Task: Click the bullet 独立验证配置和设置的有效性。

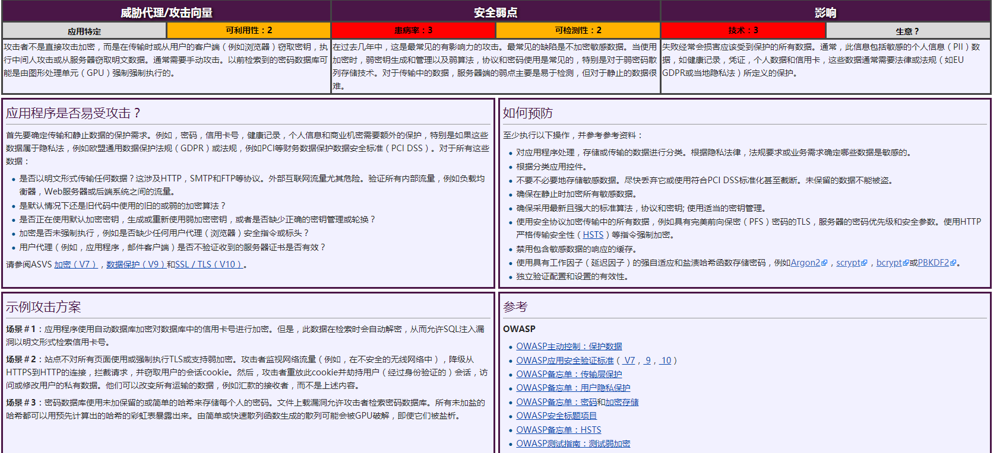Action: click(573, 276)
